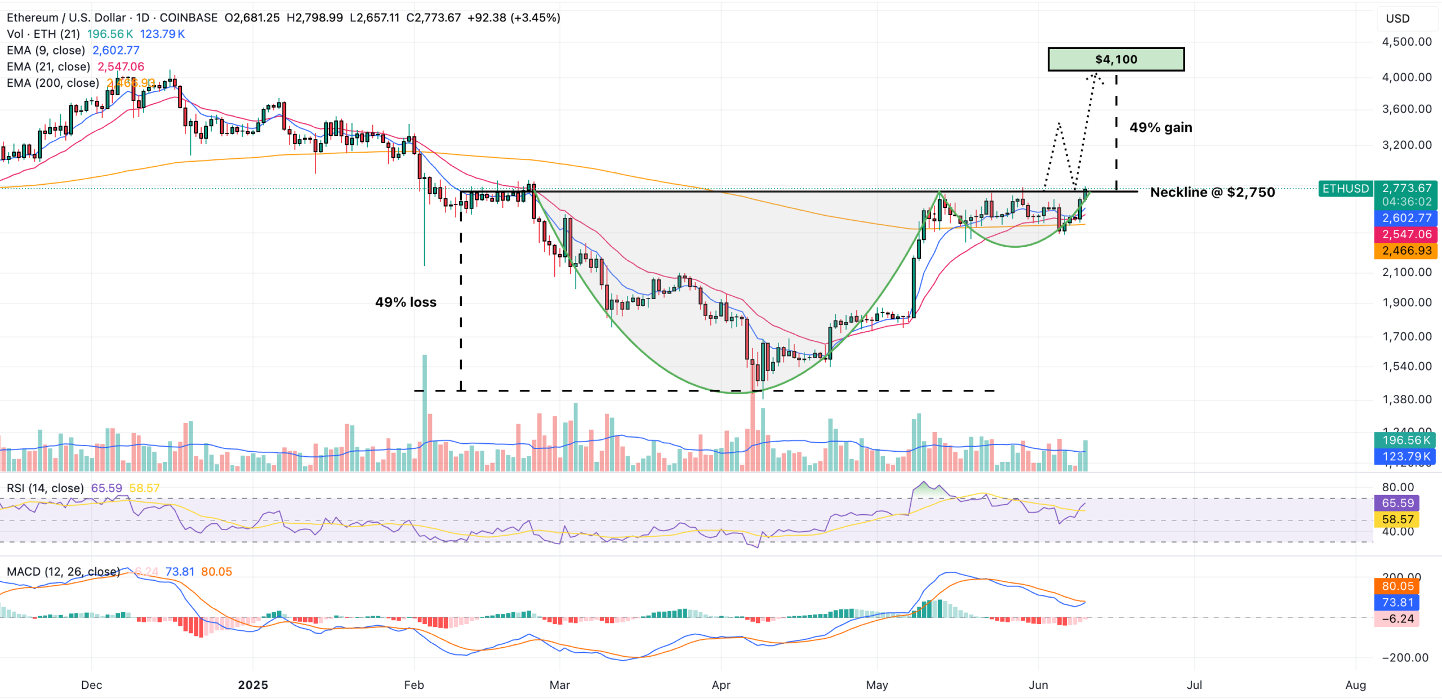Click the 1,900.00 price axis label
Screen dimensions: 1442x699
(x=1407, y=302)
